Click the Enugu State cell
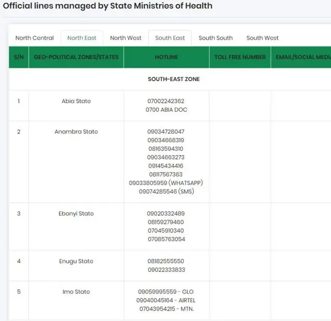This screenshot has height=321, width=331. [x=76, y=262]
